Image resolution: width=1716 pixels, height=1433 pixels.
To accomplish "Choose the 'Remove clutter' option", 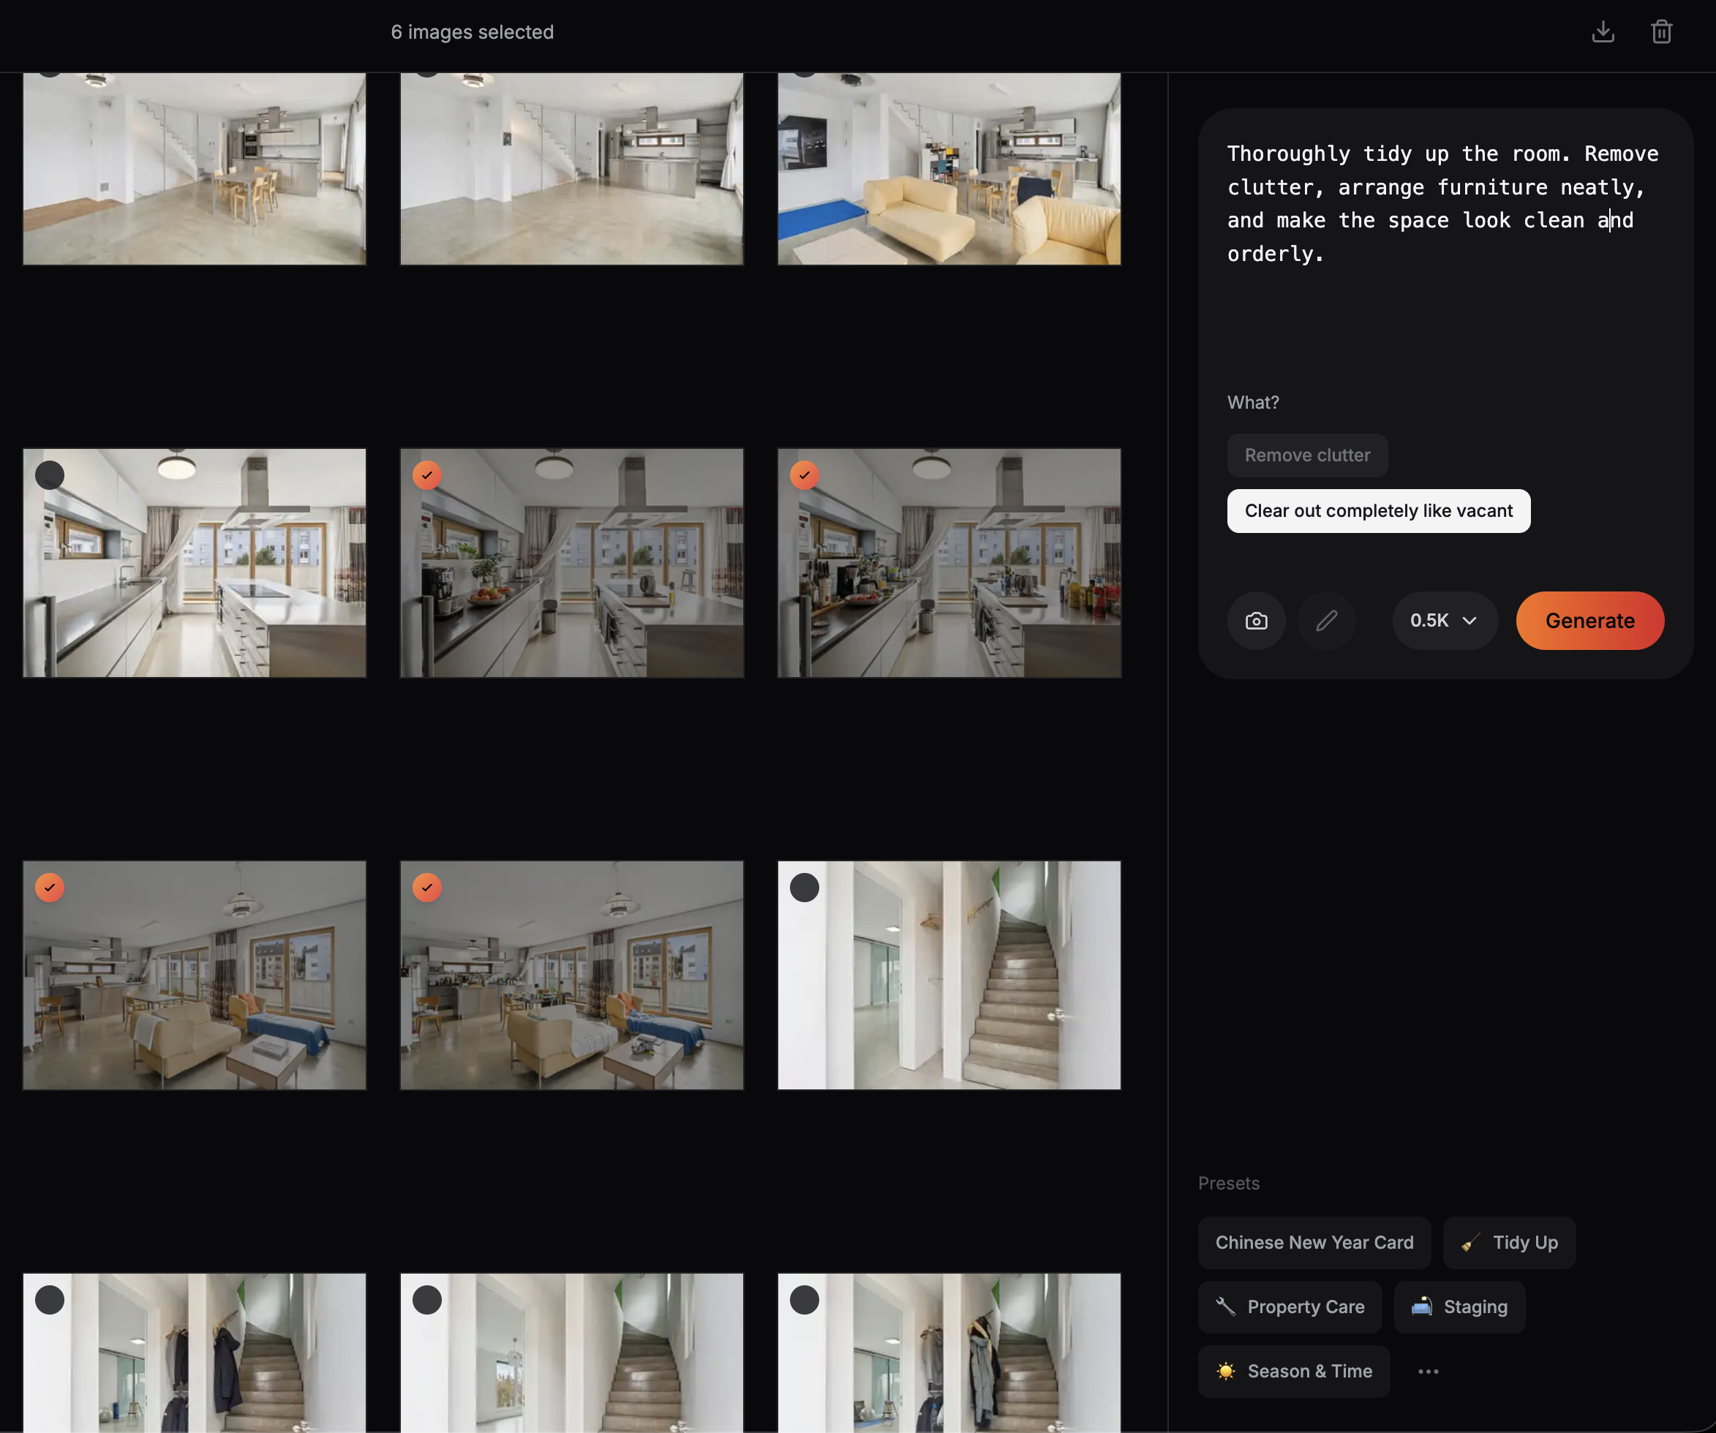I will (1306, 456).
